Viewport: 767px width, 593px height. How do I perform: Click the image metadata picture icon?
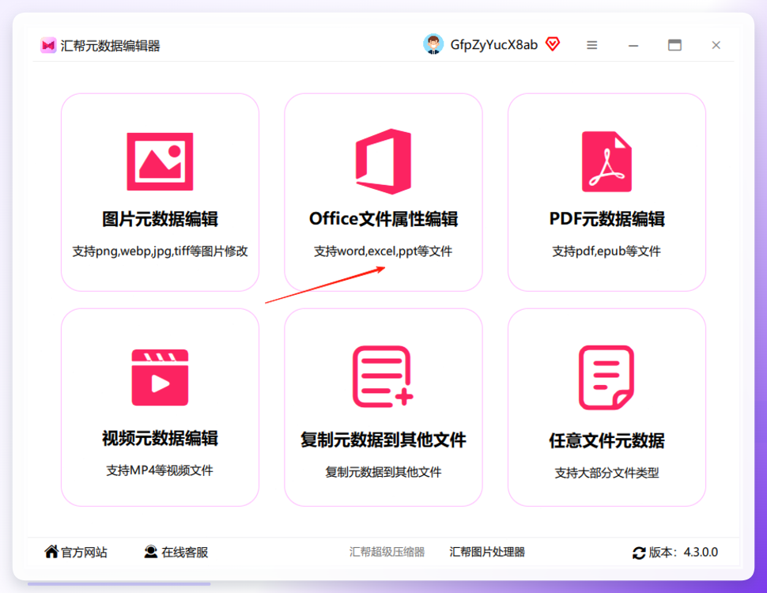(160, 161)
